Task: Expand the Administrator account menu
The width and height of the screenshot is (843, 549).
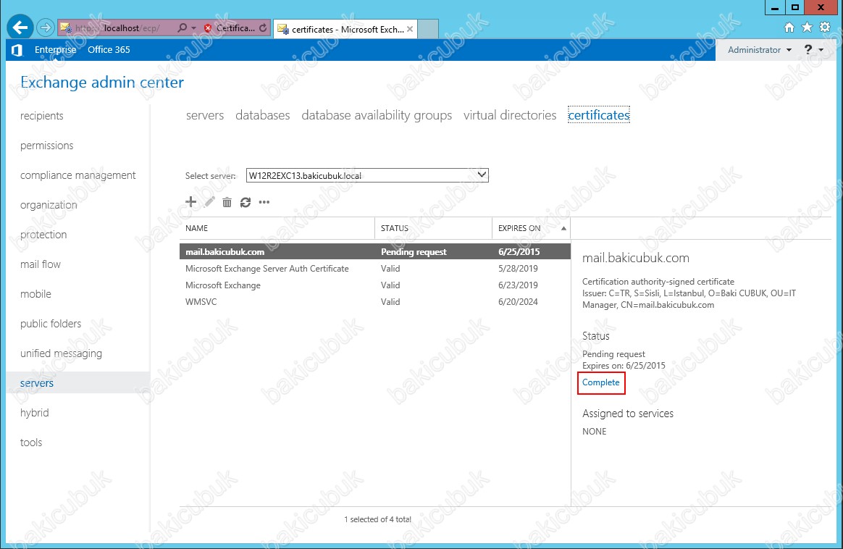Action: point(760,49)
